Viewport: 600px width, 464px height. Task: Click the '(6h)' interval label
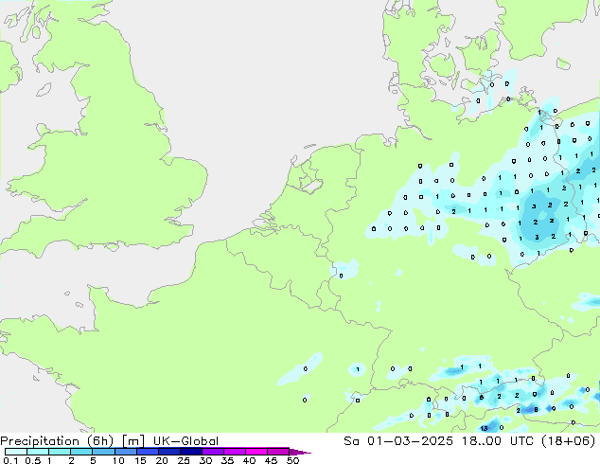coord(100,441)
